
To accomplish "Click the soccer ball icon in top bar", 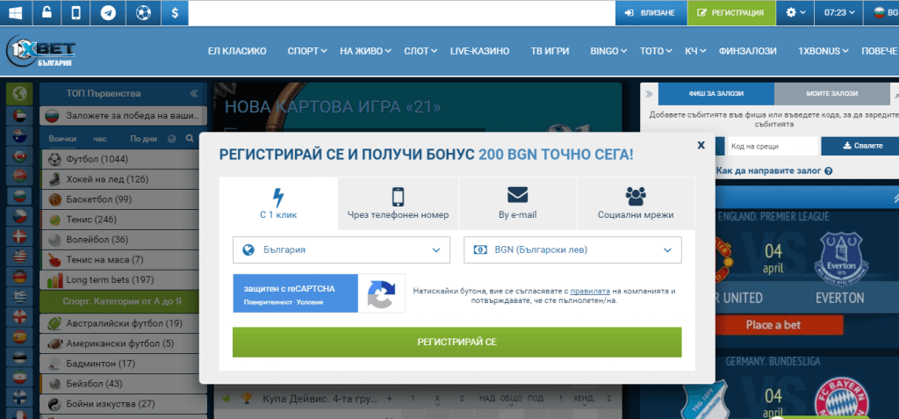I will point(142,13).
